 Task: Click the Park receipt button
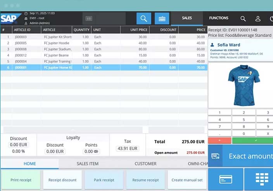click(x=104, y=180)
